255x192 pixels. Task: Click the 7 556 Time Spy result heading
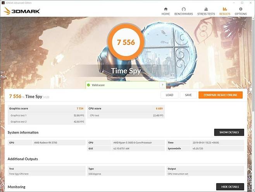[29, 97]
